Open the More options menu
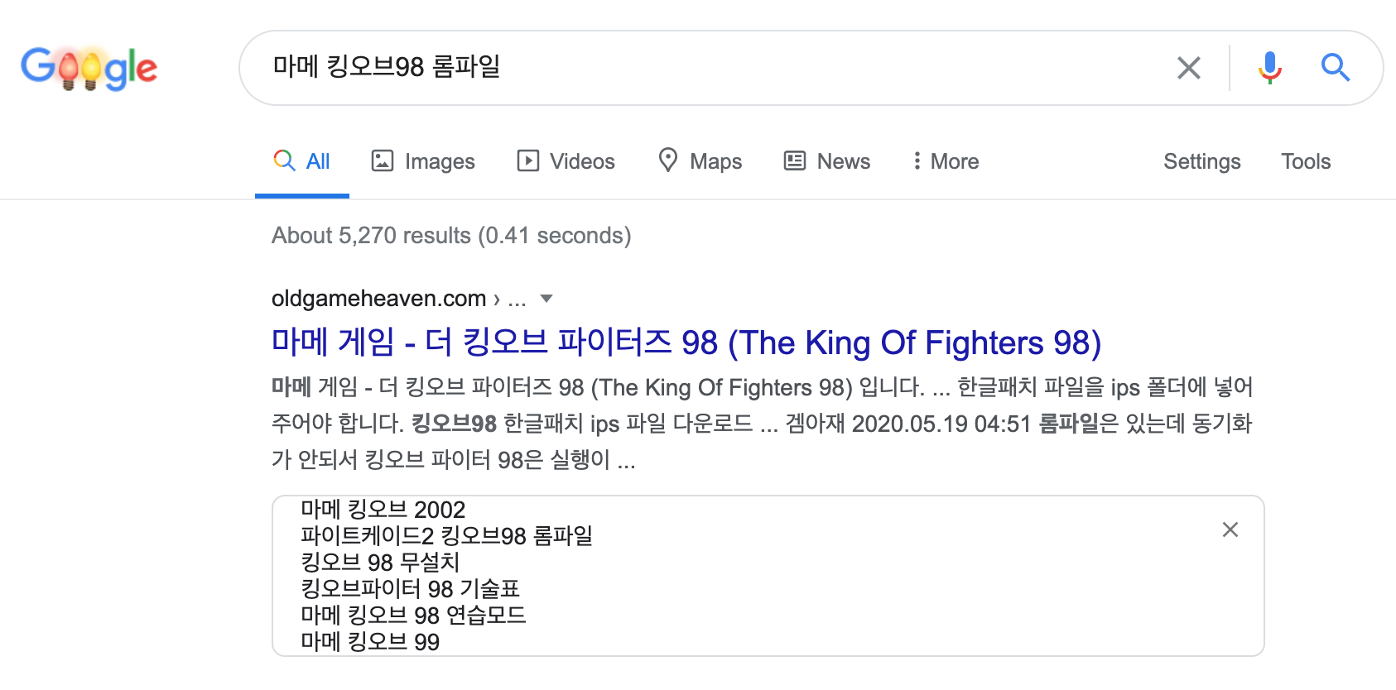Viewport: 1396px width, 690px height. [x=944, y=161]
